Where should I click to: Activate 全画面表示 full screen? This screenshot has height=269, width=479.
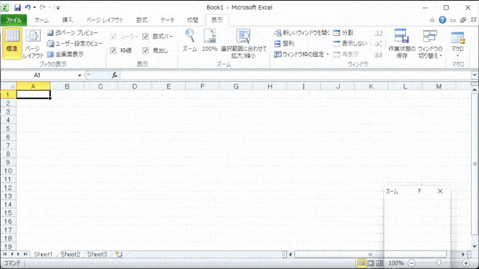65,54
